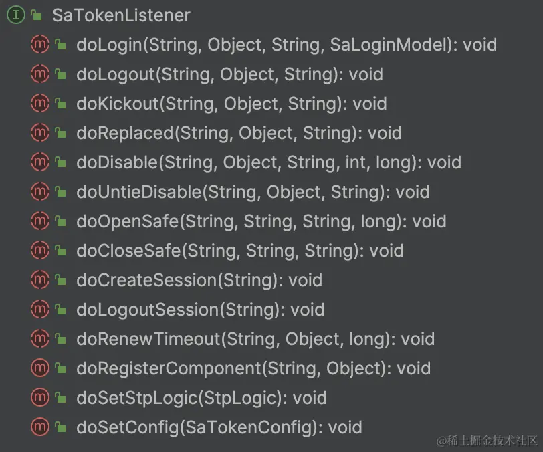
Task: Click the method icon beside doCreateSession
Action: (x=40, y=280)
